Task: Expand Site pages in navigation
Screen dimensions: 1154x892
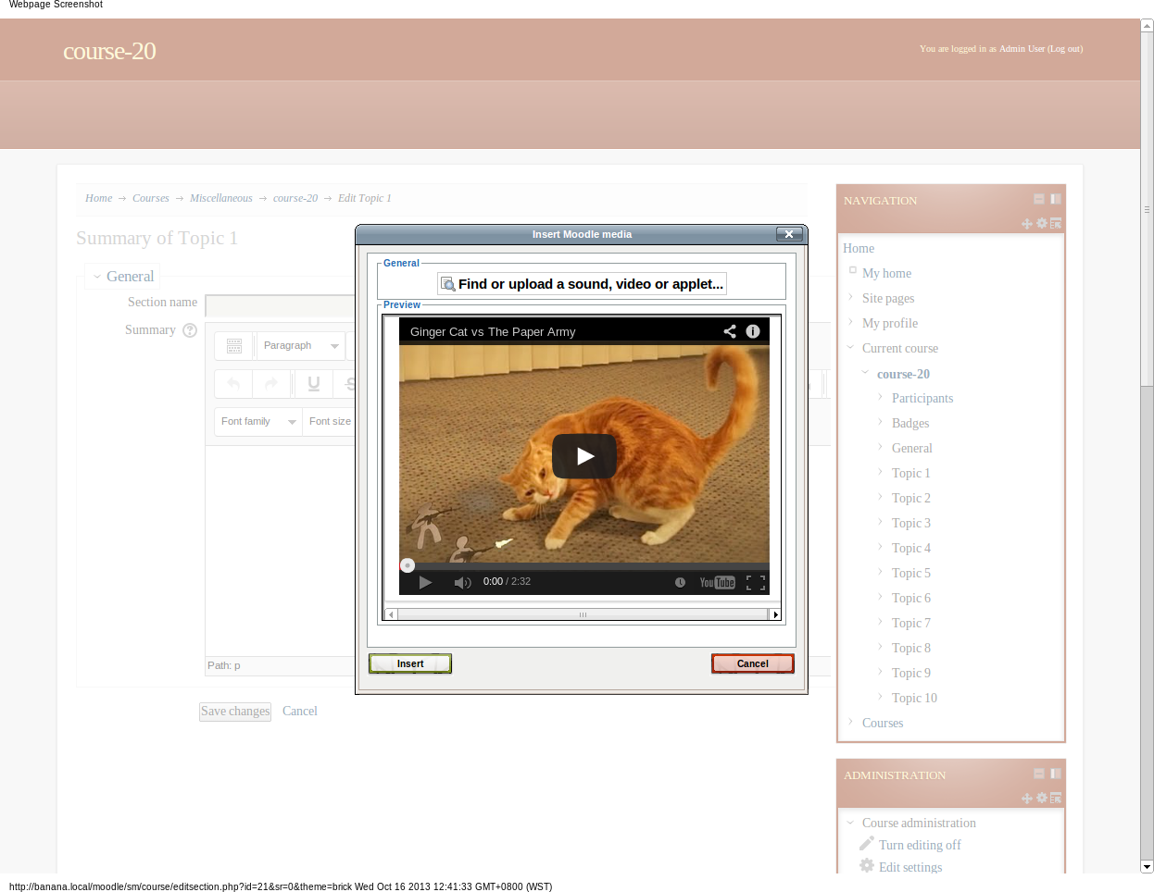Action: (850, 298)
